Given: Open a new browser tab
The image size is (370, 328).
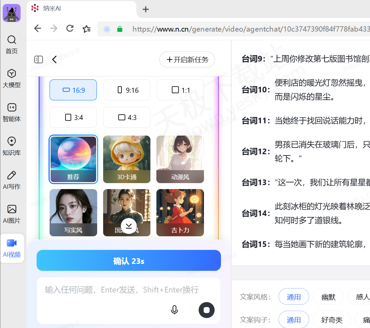Looking at the screenshot, I should click(145, 9).
